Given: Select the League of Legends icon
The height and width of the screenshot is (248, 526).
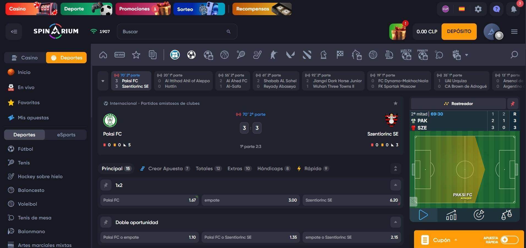Looking at the screenshot, I should [x=390, y=55].
